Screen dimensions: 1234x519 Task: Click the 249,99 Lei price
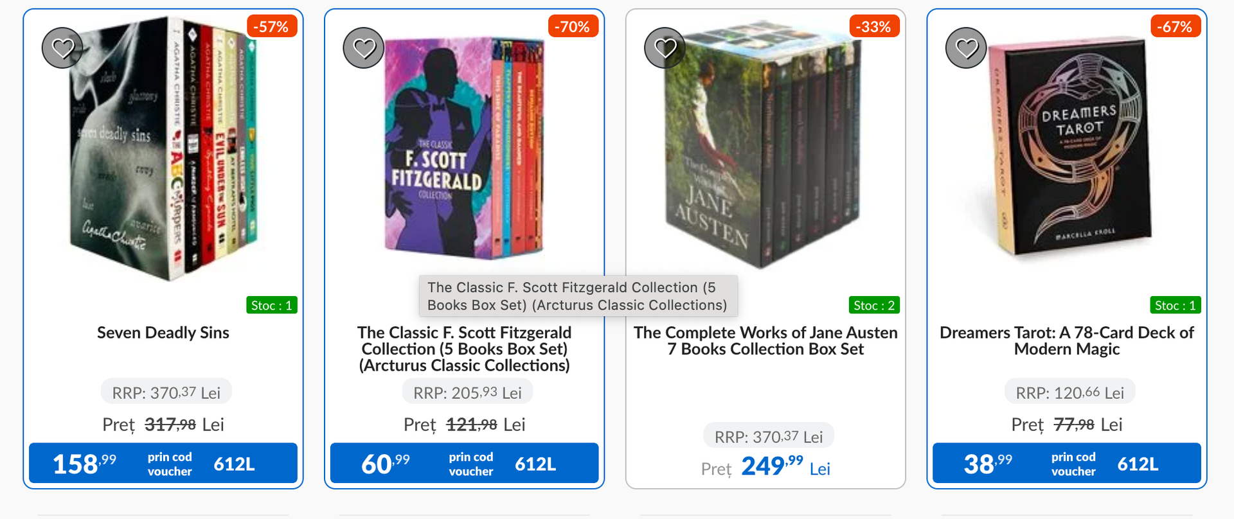point(772,466)
